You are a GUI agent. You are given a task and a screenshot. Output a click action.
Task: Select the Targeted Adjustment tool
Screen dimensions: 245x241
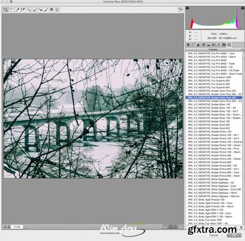pyautogui.click(x=28, y=10)
